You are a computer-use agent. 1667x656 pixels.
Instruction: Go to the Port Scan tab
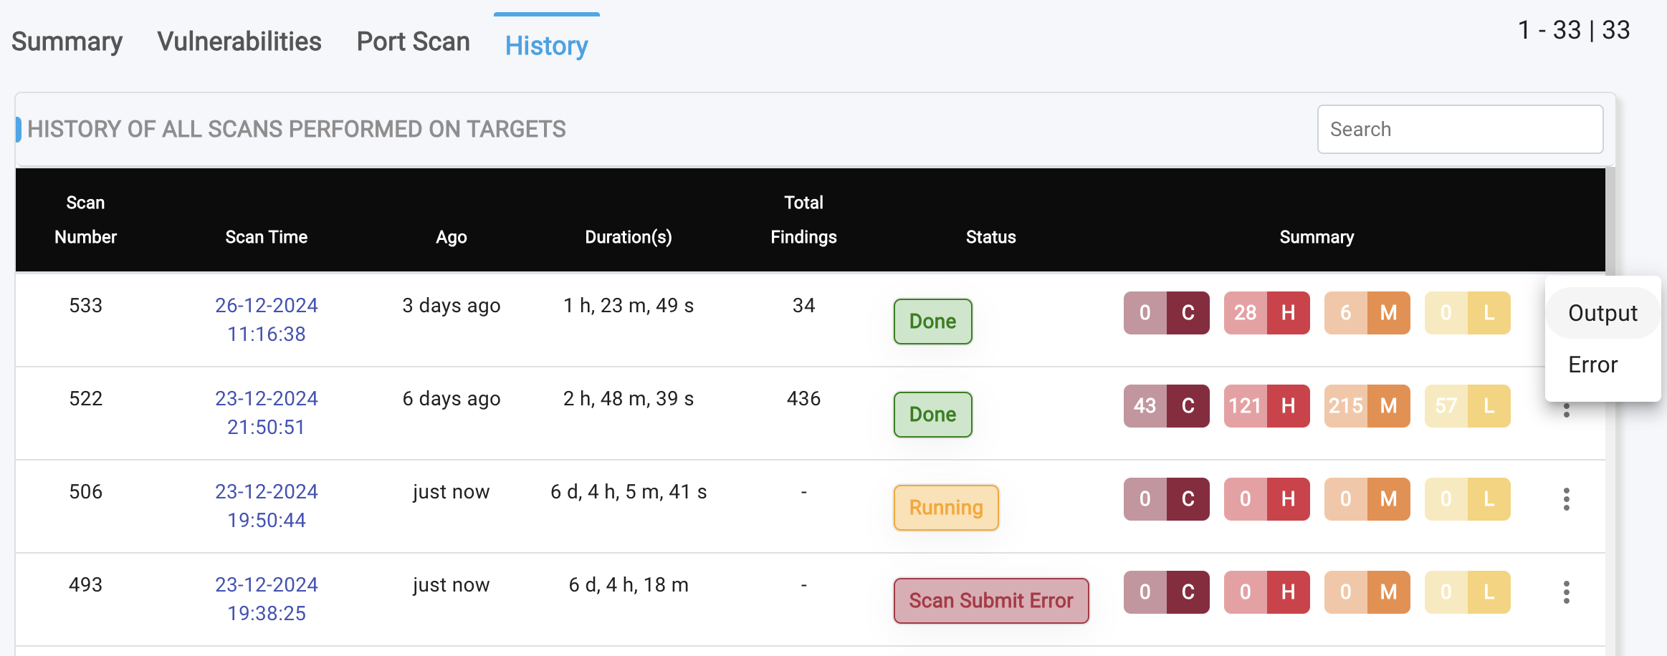click(413, 42)
